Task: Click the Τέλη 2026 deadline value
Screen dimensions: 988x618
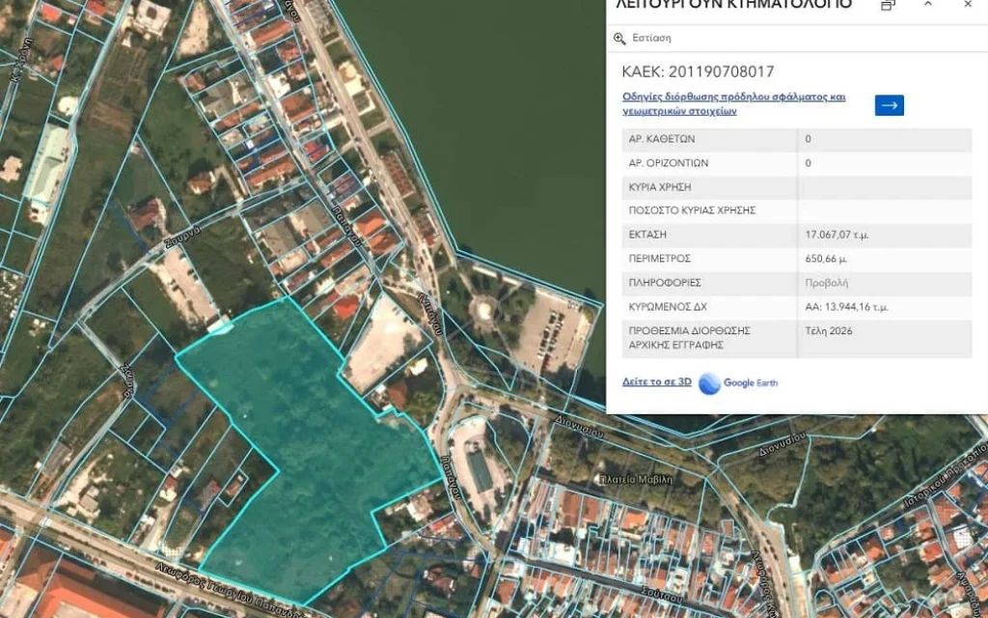Action: click(x=829, y=330)
